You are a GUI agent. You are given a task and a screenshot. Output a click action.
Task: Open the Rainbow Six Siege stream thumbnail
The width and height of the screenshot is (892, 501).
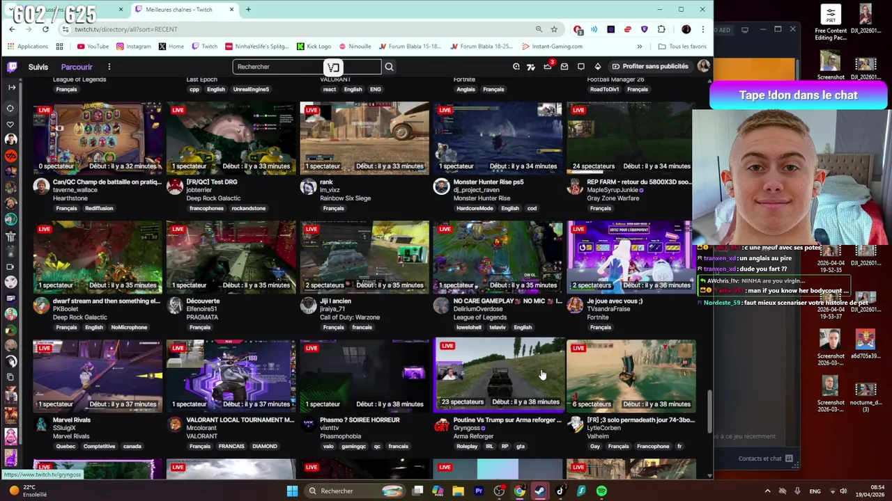(364, 138)
